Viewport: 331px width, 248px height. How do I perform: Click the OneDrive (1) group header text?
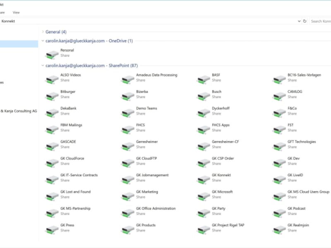(89, 41)
